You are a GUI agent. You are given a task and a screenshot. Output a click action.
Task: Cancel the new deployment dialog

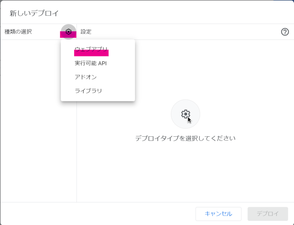tap(218, 214)
